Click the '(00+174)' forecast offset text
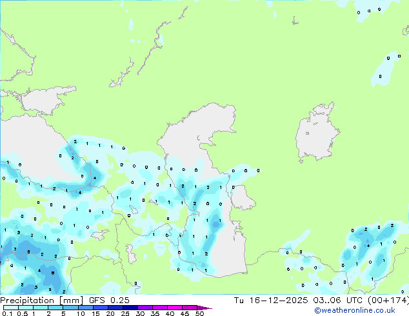The width and height of the screenshot is (409, 316). tap(388, 301)
